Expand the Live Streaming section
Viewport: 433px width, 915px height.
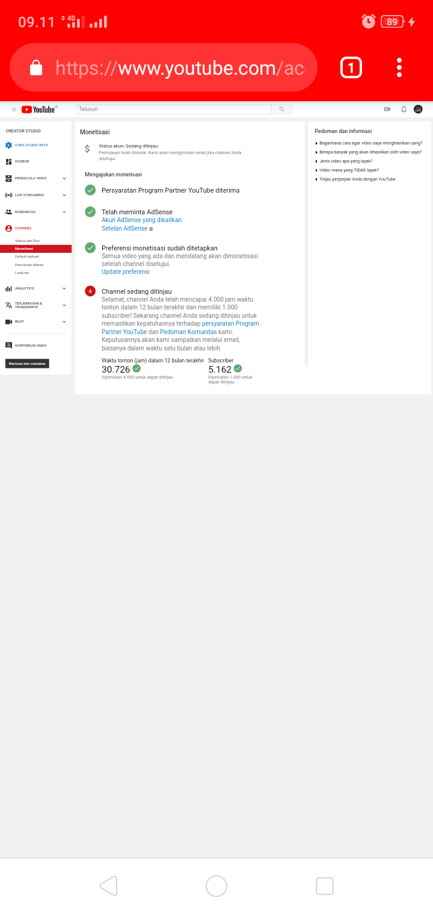(35, 195)
